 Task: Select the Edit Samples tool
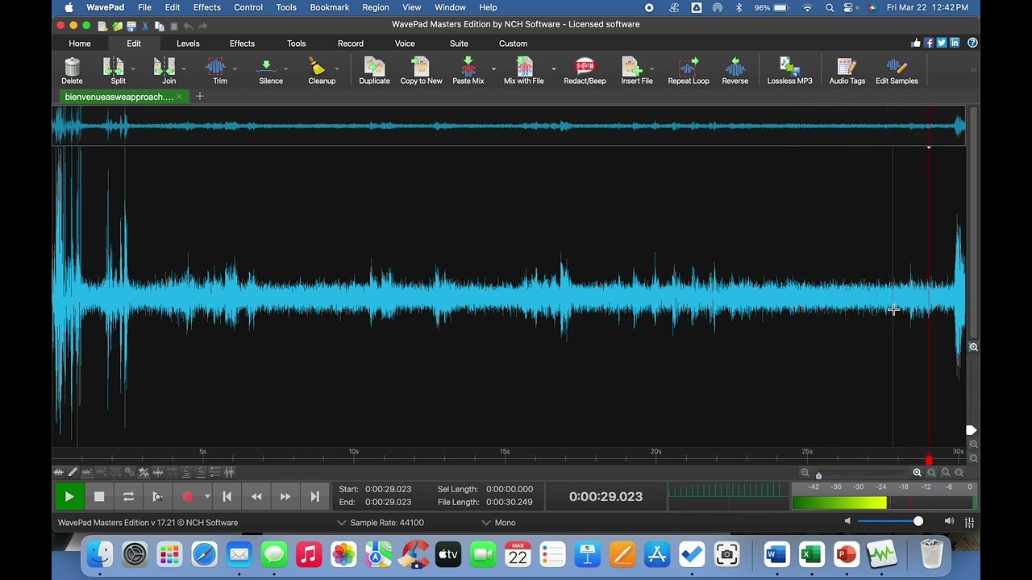pyautogui.click(x=897, y=70)
